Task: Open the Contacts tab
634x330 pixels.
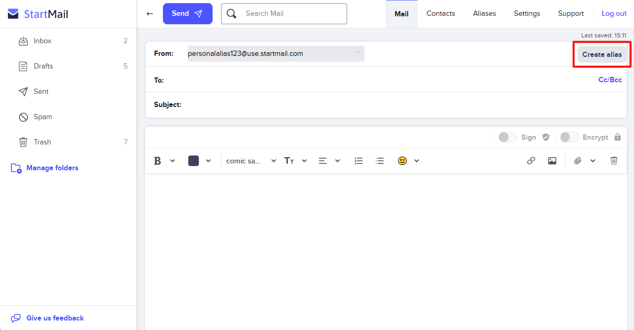Action: tap(440, 14)
